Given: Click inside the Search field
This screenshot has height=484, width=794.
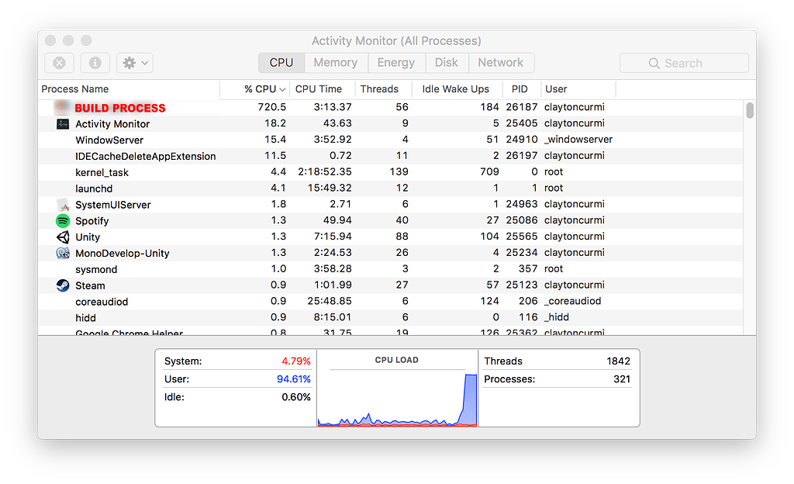Looking at the screenshot, I should point(683,62).
